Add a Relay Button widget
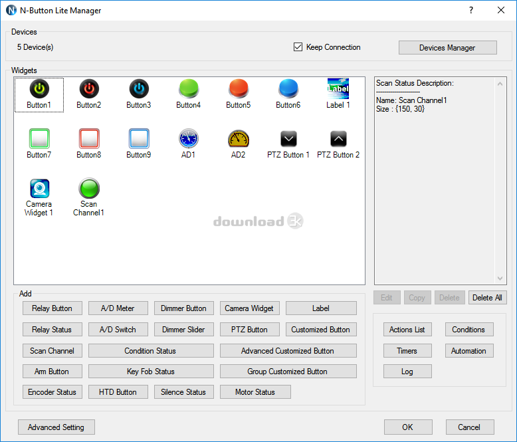 click(x=52, y=308)
